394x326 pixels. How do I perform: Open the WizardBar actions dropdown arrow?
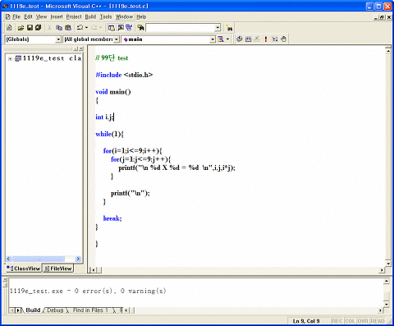pos(227,39)
